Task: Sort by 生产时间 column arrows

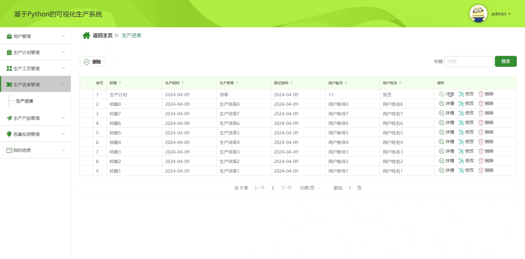Action: (183, 83)
